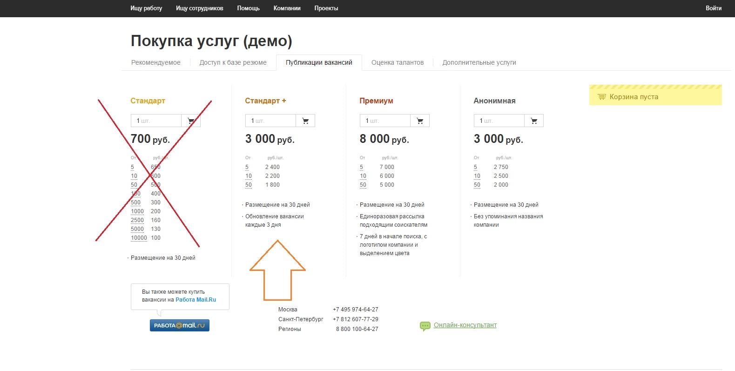Screen dimensions: 735x371
Task: Click the cart icon for Анонимная
Action: click(534, 121)
